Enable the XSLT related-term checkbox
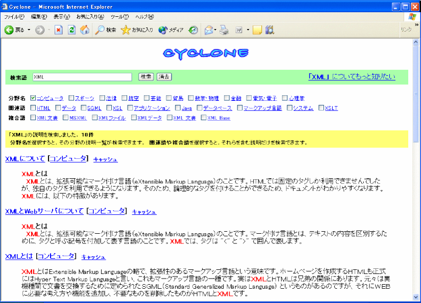 (321, 107)
